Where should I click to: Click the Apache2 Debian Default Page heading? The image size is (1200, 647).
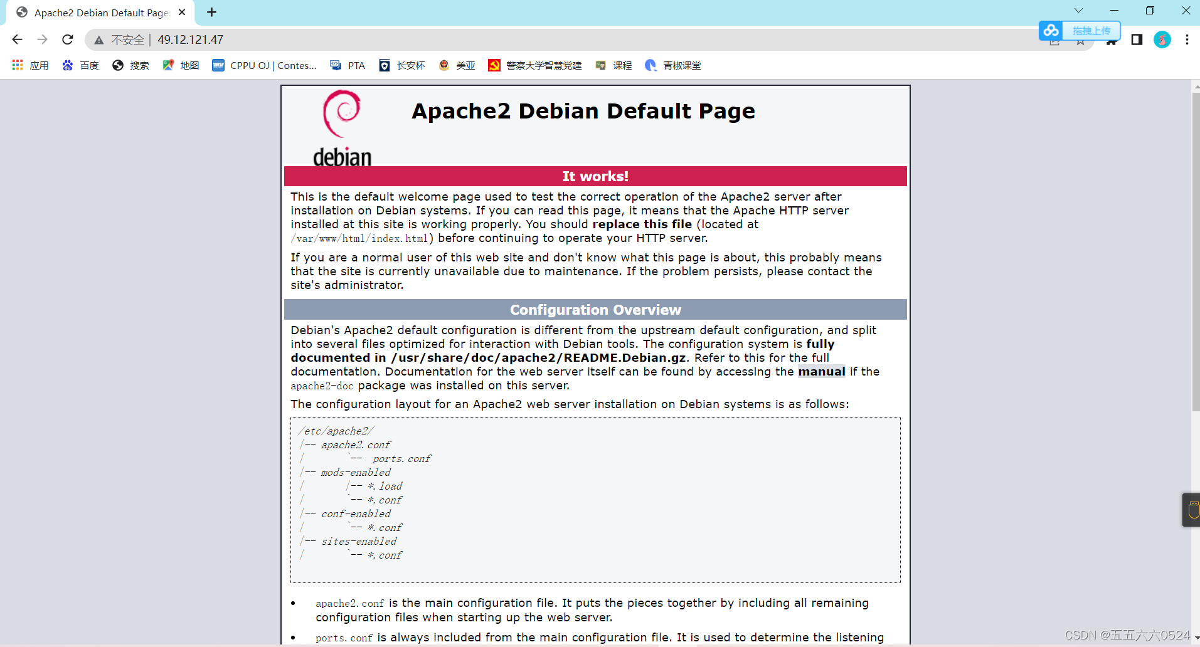click(583, 111)
